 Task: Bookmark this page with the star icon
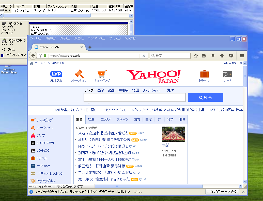[196, 55]
